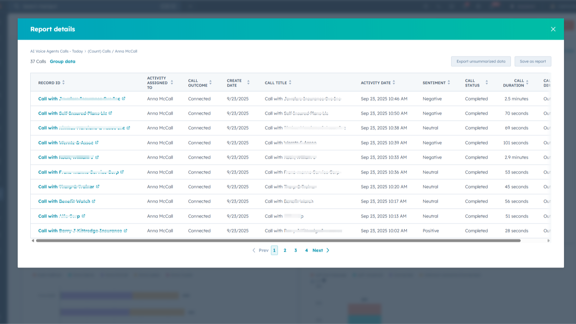The width and height of the screenshot is (576, 324).
Task: Sort the Call Outcome column
Action: [211, 83]
